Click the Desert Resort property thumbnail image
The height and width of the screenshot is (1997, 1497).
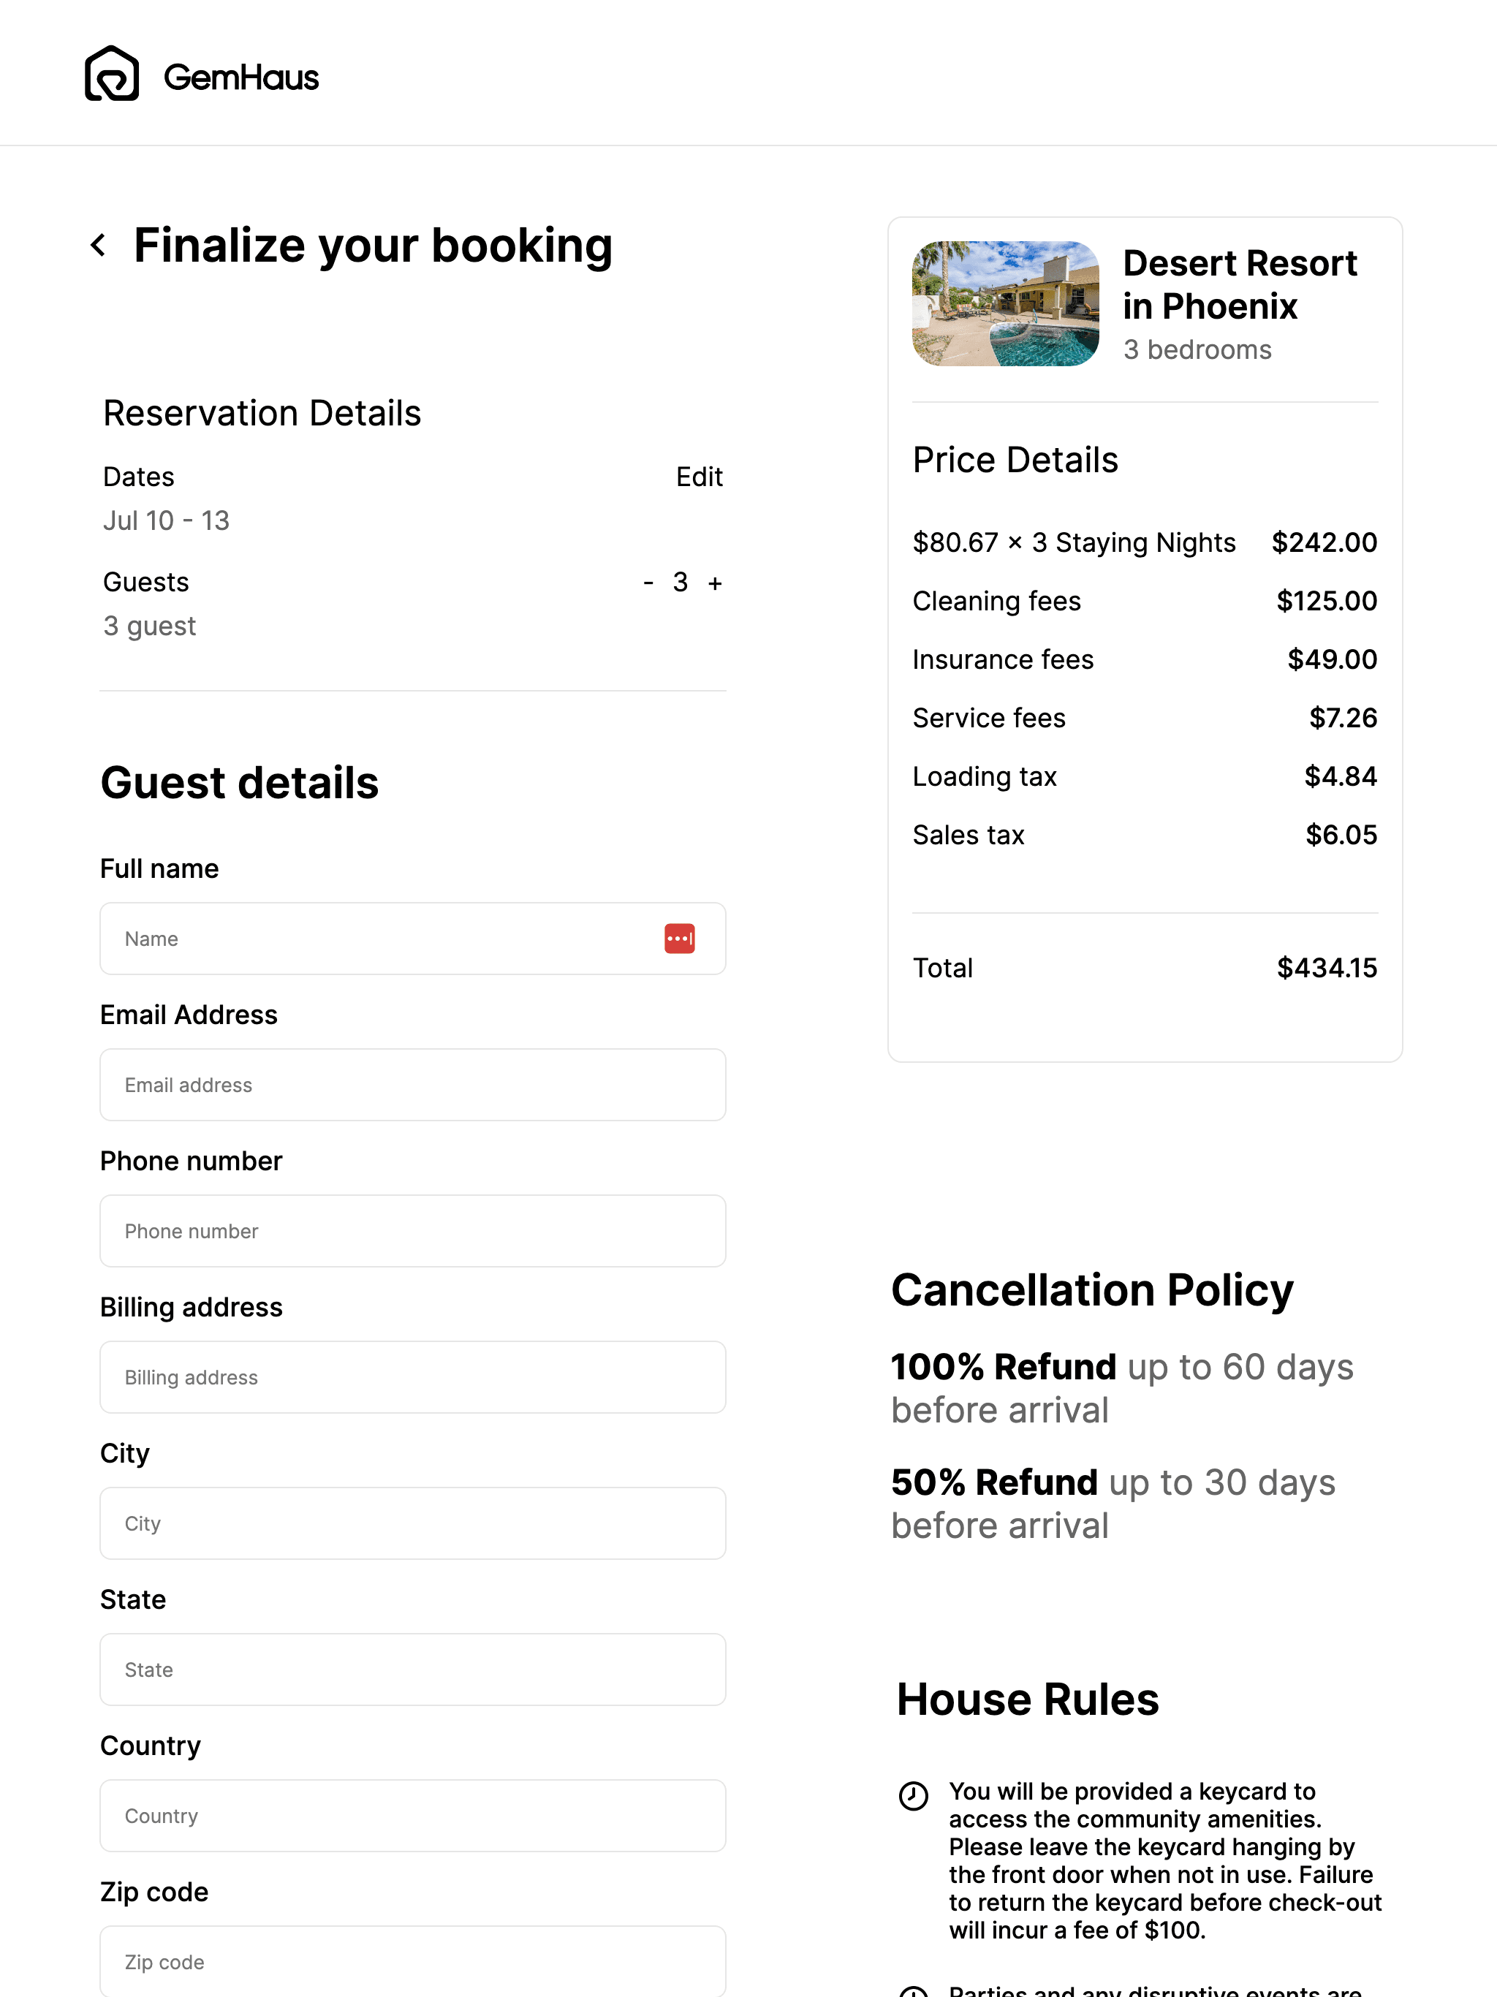coord(1004,303)
